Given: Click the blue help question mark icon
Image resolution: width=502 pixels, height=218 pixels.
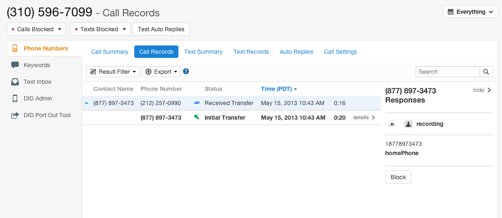Looking at the screenshot, I should click(x=186, y=72).
